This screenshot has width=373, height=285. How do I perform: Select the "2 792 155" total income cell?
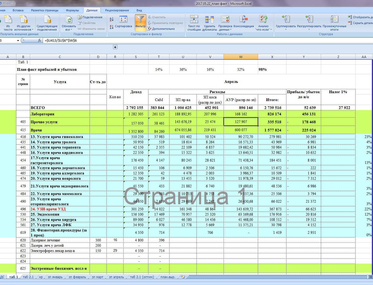point(136,108)
